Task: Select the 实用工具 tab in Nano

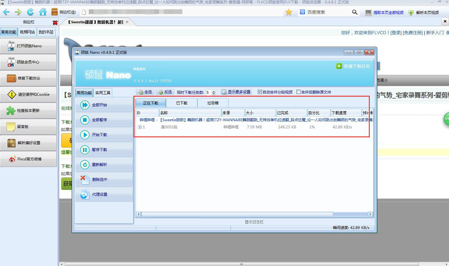Action: point(103,93)
